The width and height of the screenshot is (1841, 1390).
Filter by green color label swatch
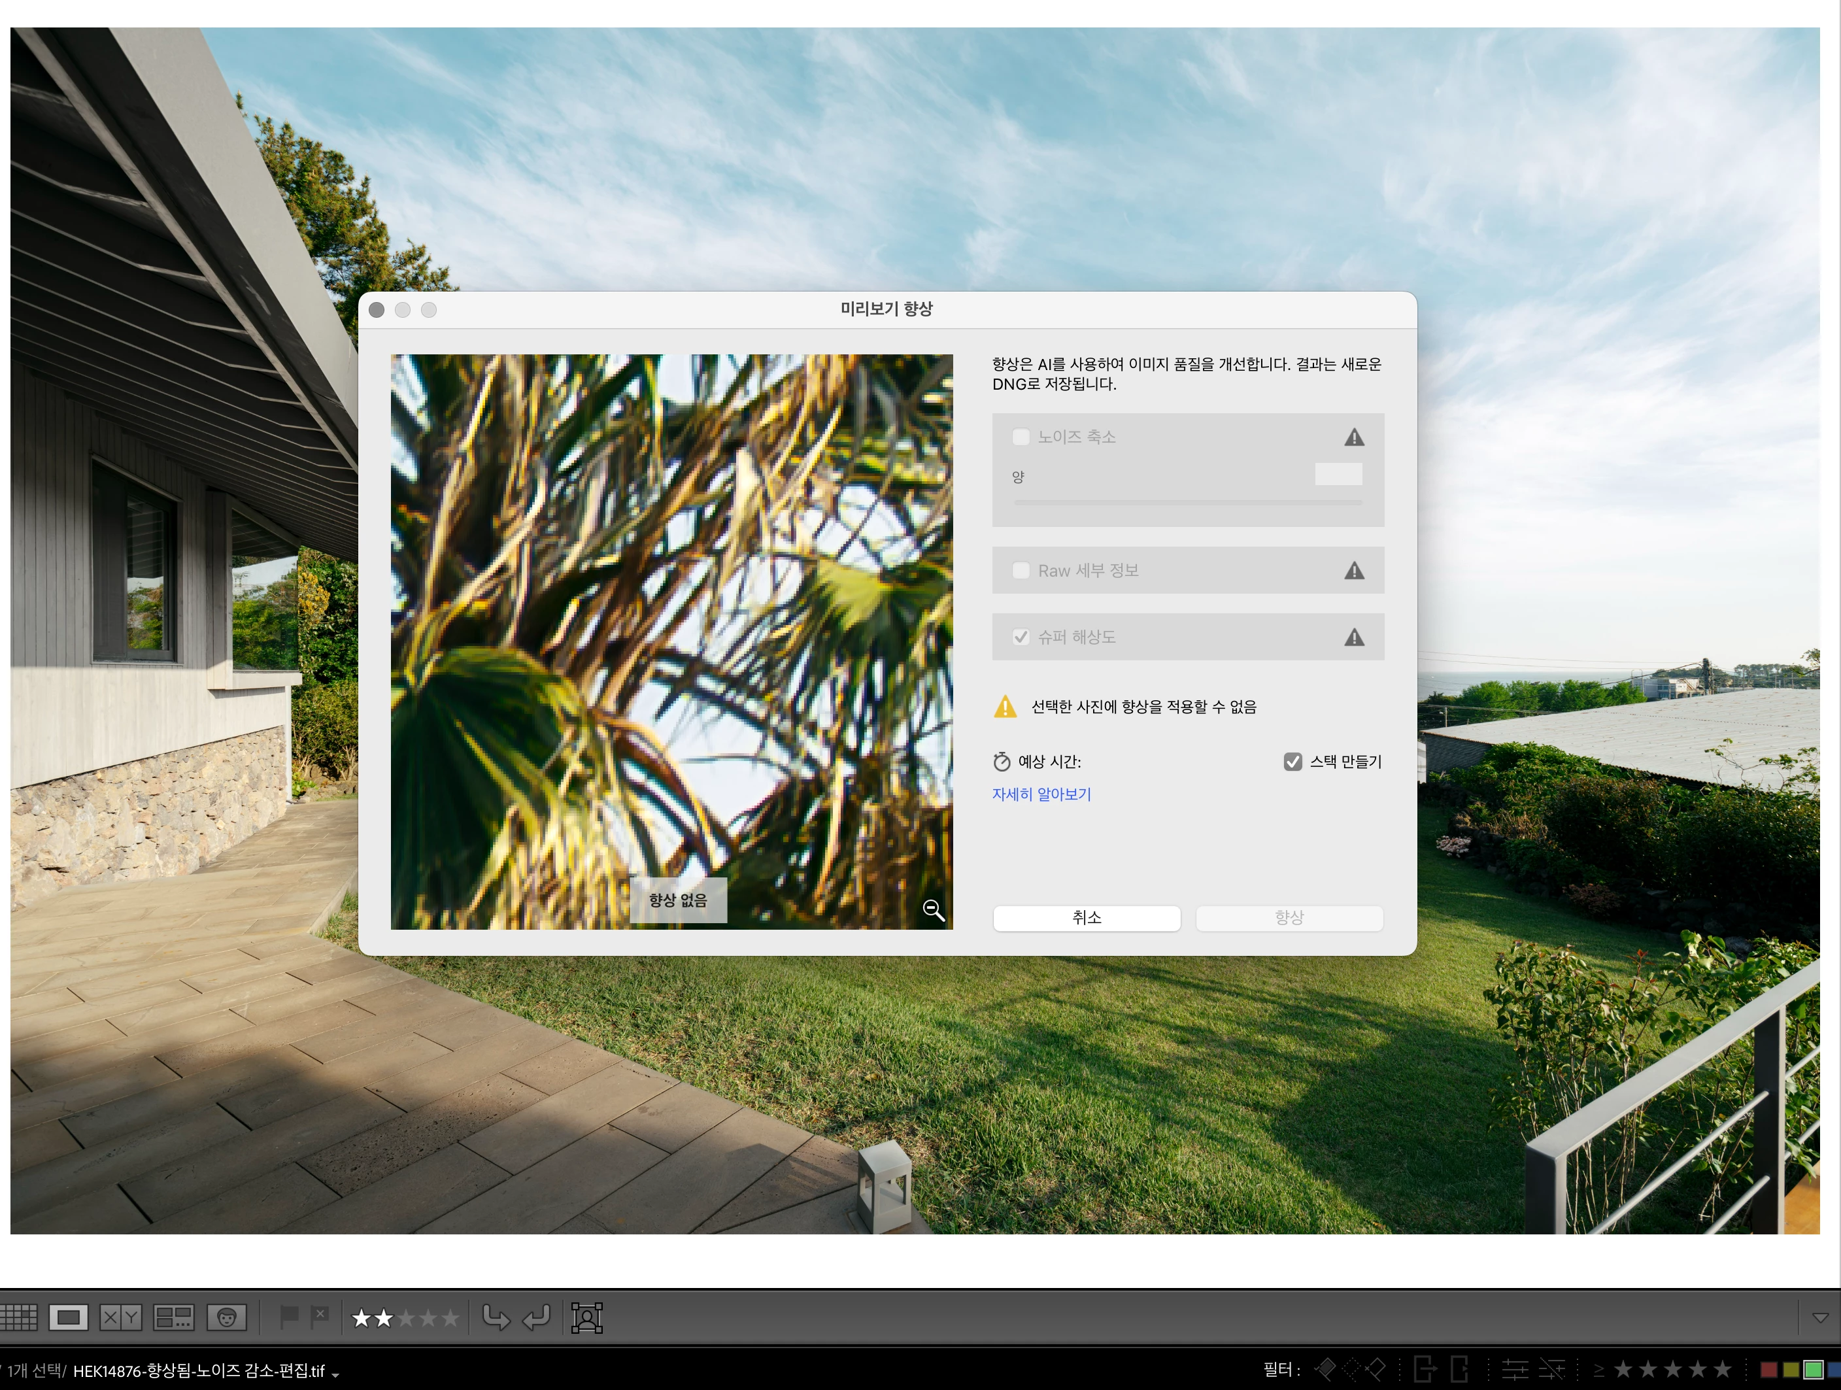coord(1813,1369)
